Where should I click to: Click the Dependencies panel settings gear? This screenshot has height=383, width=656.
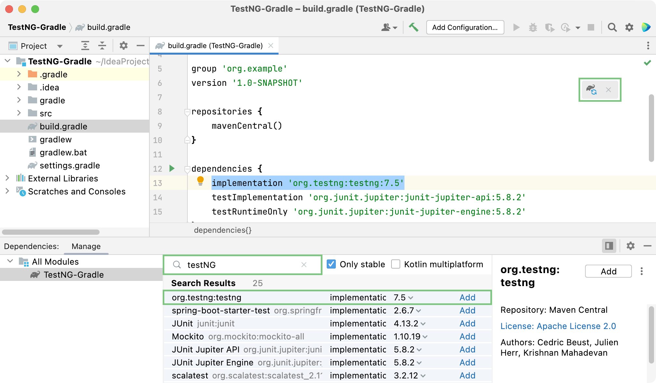[x=630, y=246]
